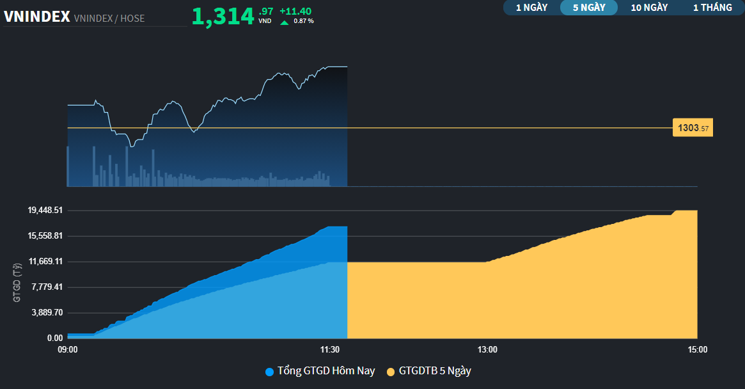
Task: Click the 13:00 mark on the time axis
Action: point(489,349)
